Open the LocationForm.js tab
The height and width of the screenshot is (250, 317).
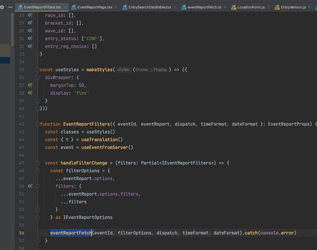[x=251, y=7]
